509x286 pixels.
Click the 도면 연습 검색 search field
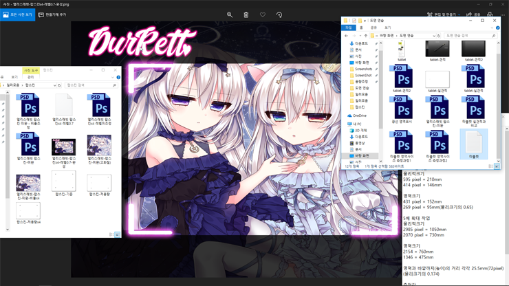click(470, 36)
